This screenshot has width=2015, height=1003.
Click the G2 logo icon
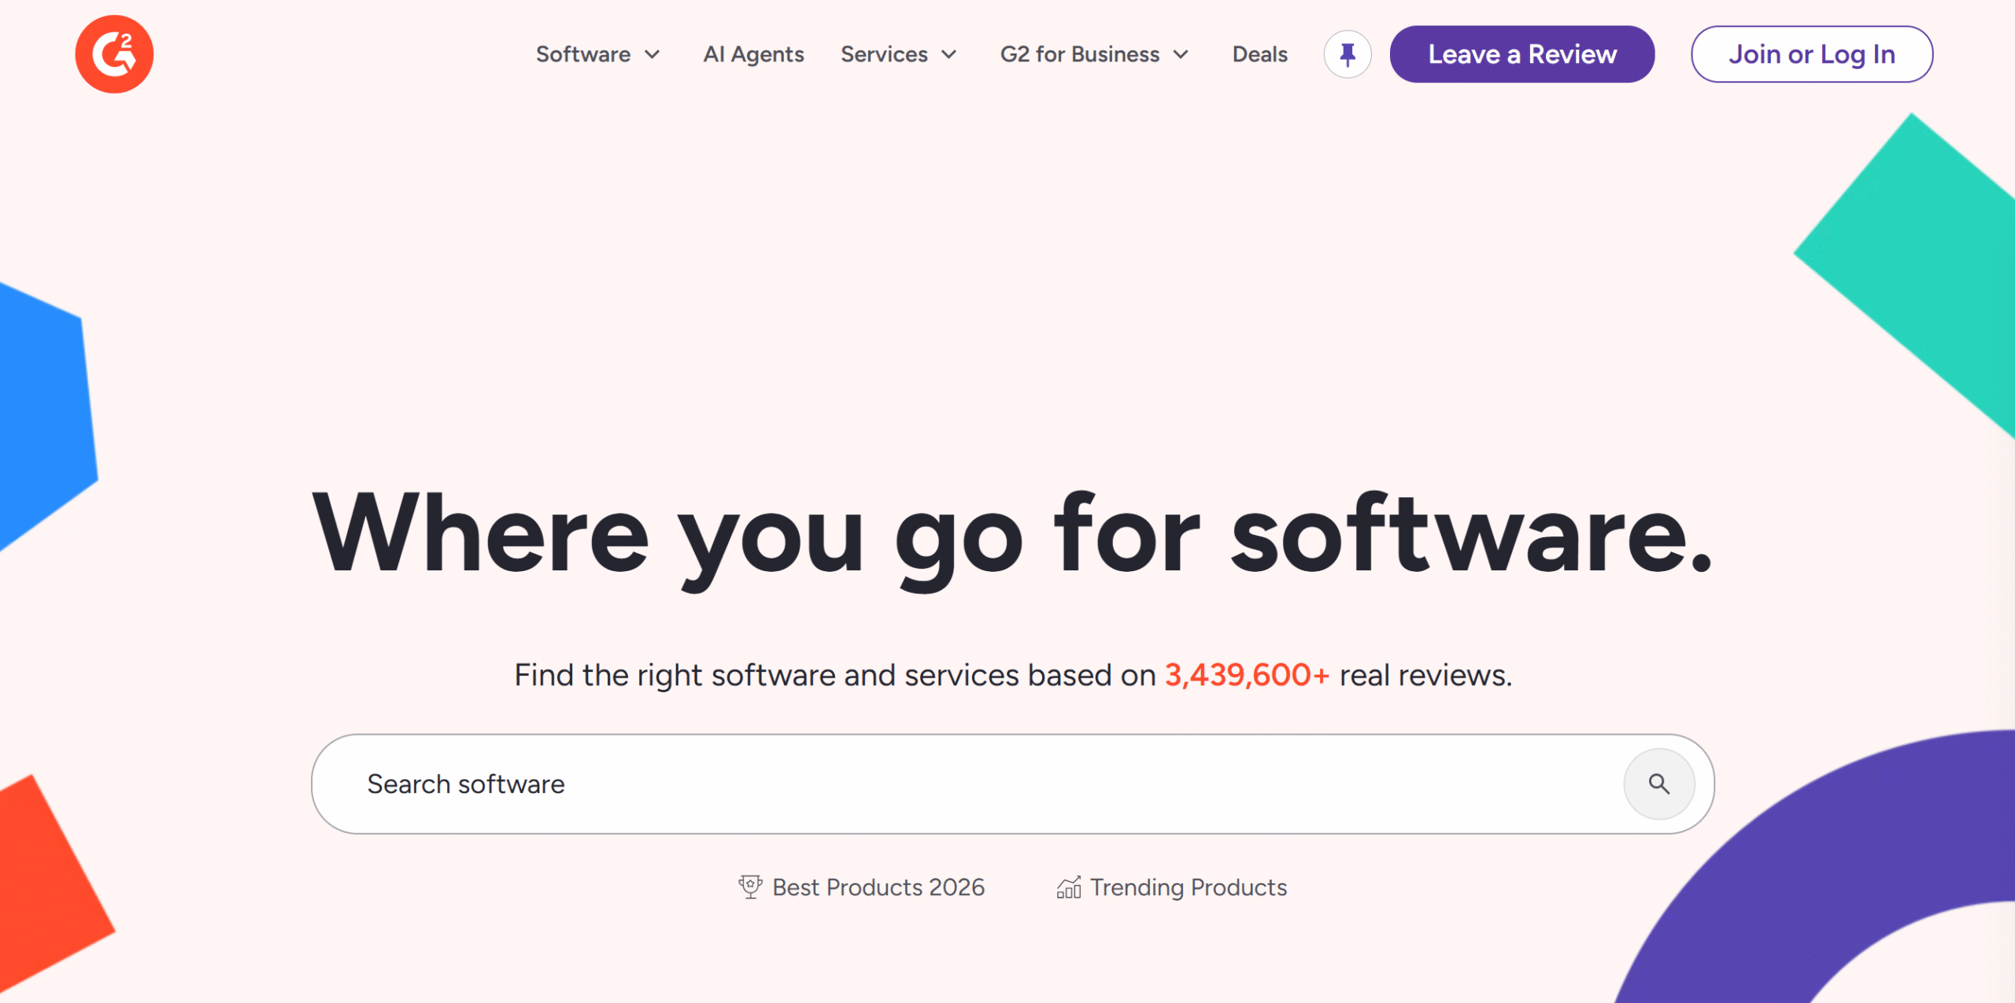(114, 54)
